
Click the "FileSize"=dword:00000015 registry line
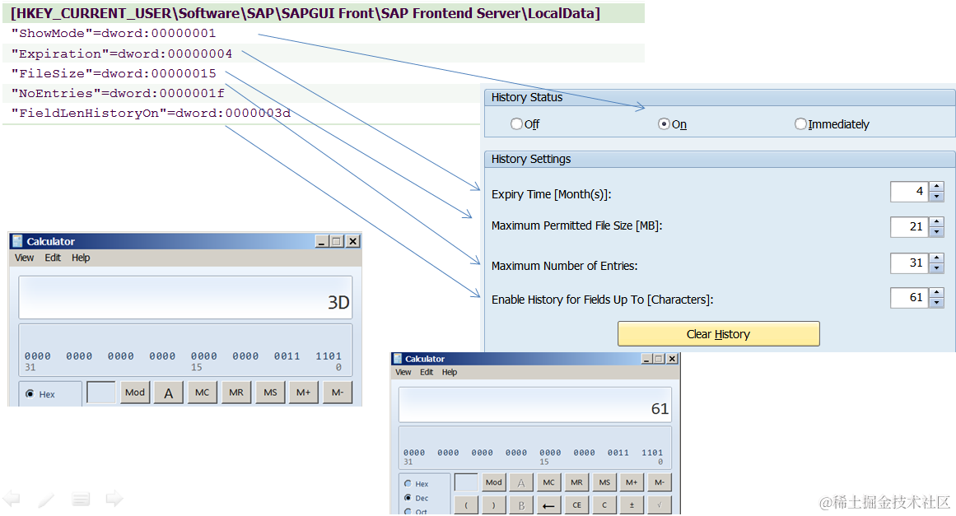[114, 74]
